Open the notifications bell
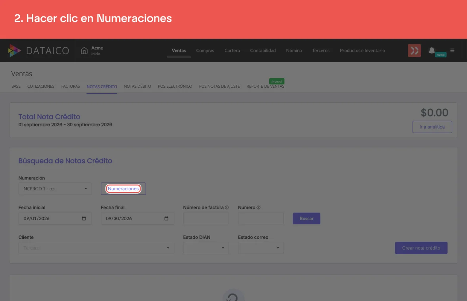 432,50
